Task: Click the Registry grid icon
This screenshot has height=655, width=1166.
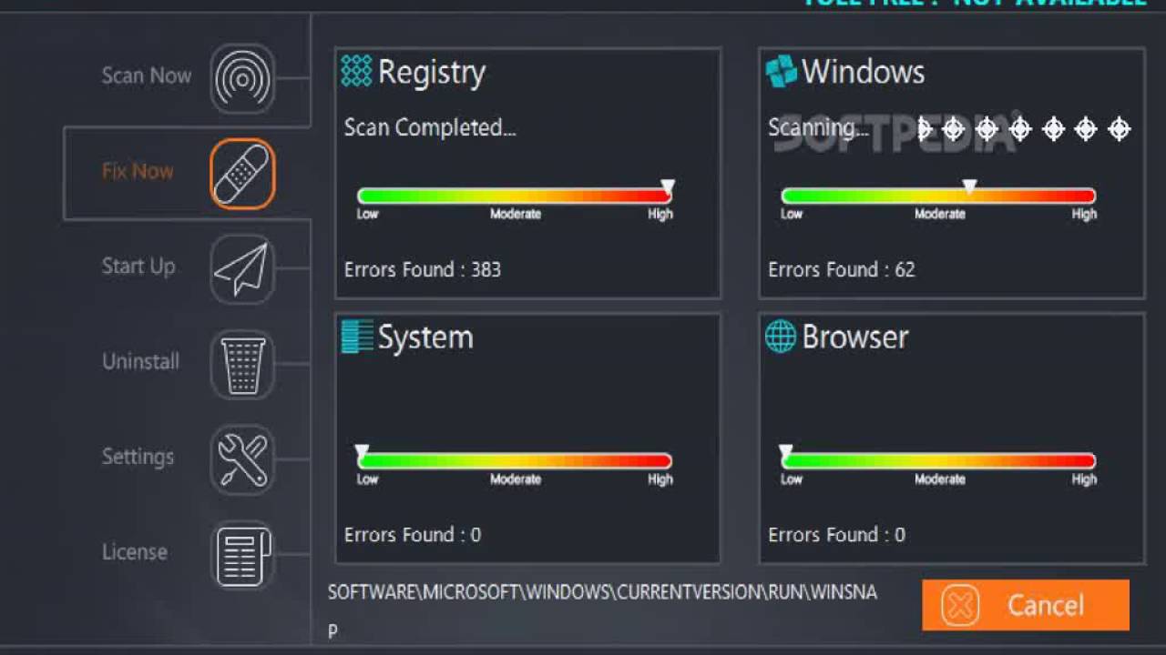Action: [356, 71]
